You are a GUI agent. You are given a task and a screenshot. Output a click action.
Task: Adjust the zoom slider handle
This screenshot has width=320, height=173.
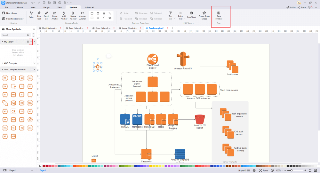pyautogui.click(x=292, y=170)
